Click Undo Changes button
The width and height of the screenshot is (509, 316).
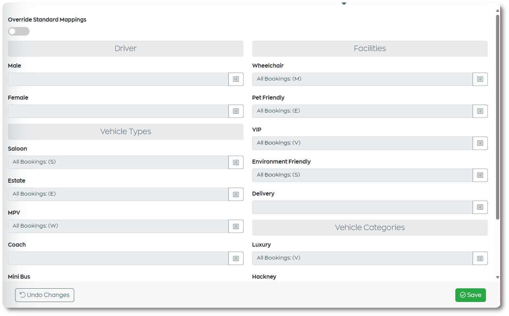[45, 295]
